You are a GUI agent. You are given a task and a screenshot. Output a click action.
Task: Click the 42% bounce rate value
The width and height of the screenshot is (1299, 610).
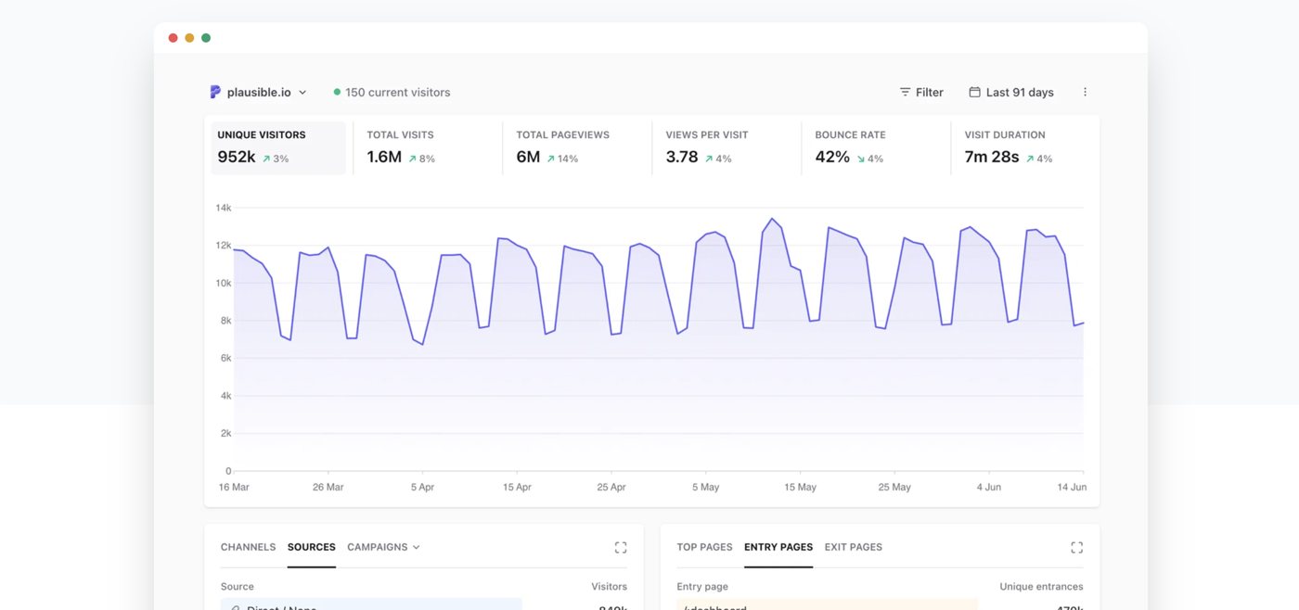point(832,158)
